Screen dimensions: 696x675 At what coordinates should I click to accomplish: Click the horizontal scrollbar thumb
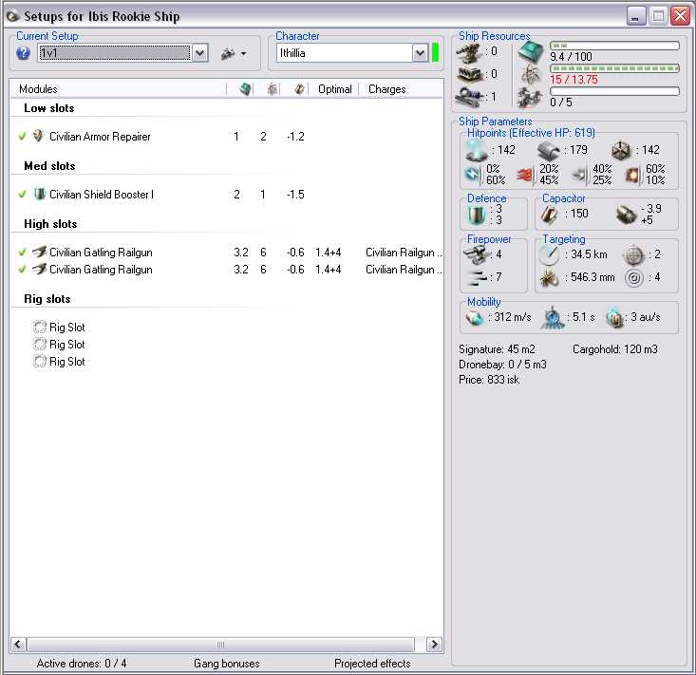click(x=220, y=644)
